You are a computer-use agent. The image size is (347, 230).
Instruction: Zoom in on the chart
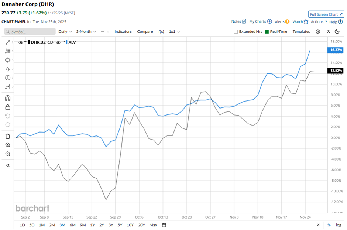tap(8, 145)
